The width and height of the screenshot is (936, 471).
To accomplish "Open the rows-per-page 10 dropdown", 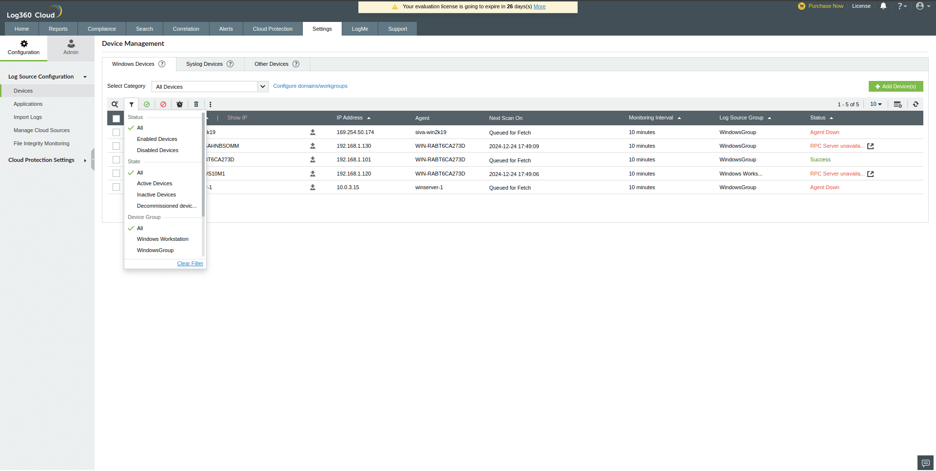I will pos(876,104).
